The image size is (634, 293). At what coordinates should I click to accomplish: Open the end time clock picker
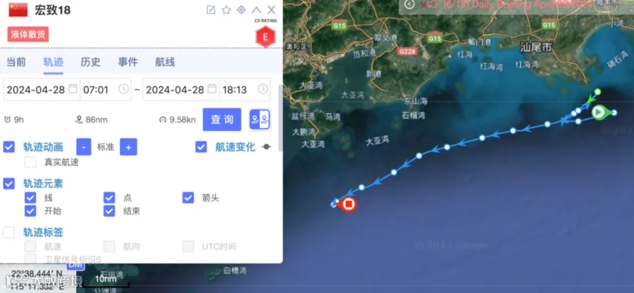click(263, 89)
